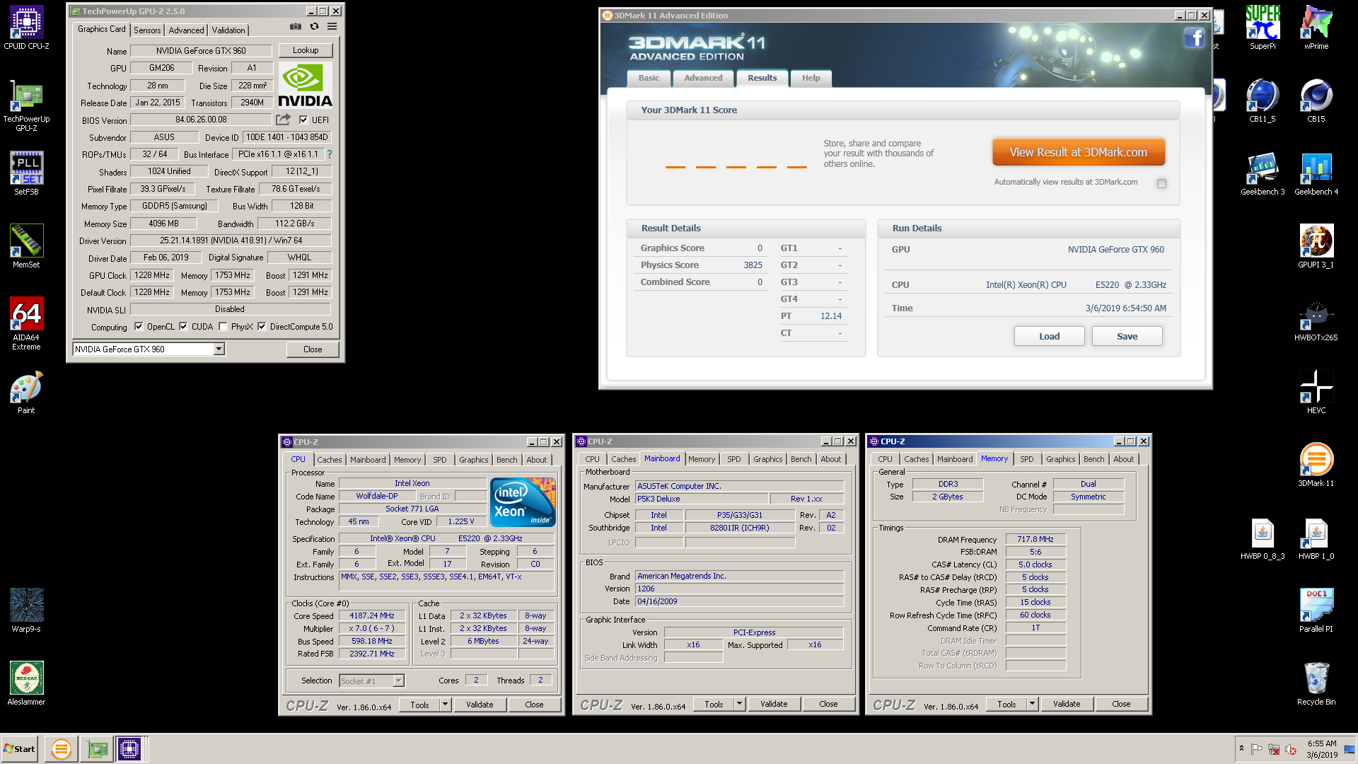Open the Windows Start menu
This screenshot has width=1358, height=764.
pos(20,748)
